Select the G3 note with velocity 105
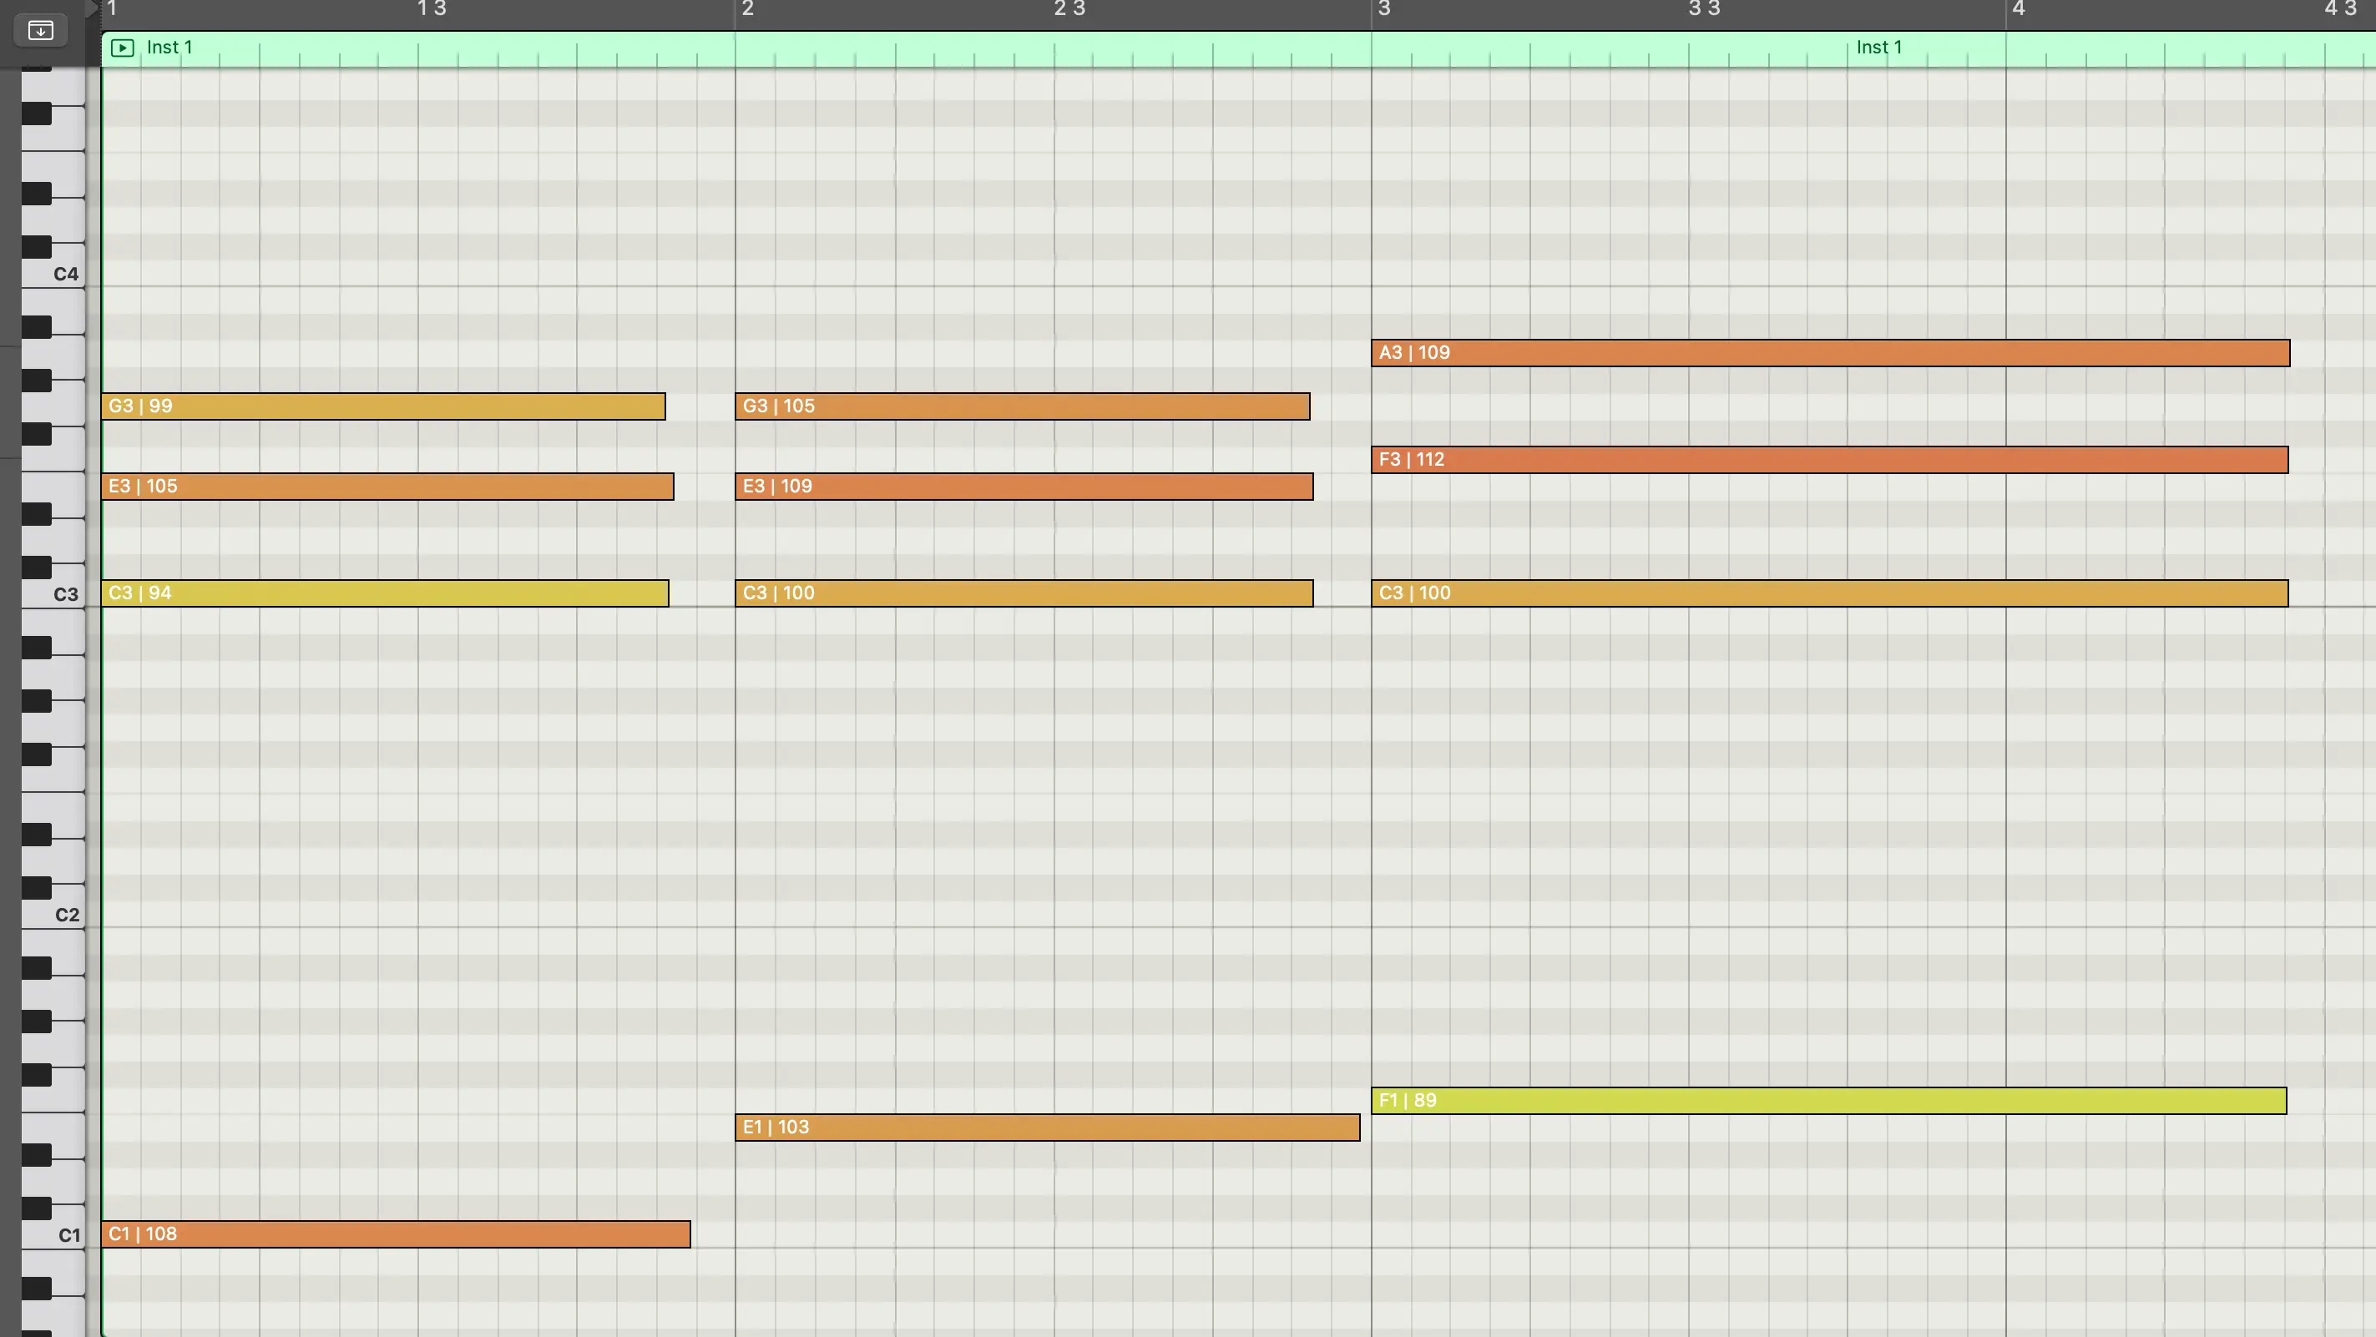The width and height of the screenshot is (2376, 1337). (1021, 406)
